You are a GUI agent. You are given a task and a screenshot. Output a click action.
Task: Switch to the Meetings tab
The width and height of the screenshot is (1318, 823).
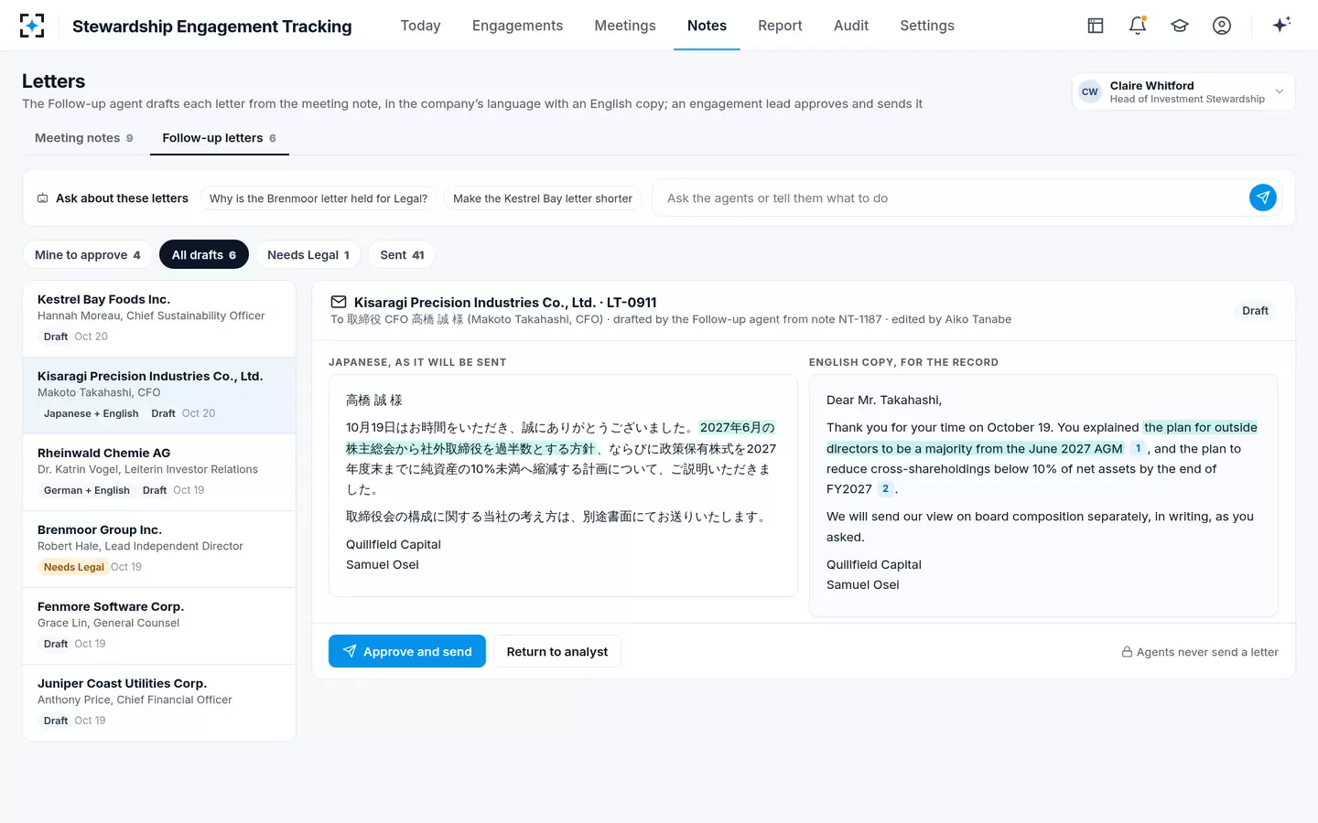625,26
